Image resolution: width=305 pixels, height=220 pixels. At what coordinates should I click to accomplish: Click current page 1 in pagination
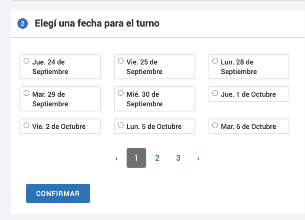[136, 158]
